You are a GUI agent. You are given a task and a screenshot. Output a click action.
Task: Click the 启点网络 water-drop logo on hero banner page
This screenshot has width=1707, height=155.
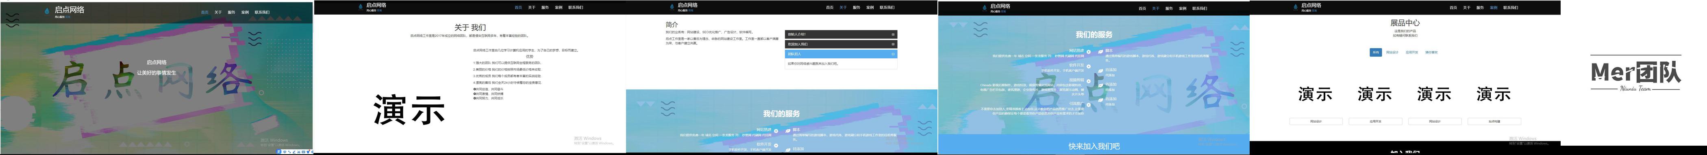47,11
